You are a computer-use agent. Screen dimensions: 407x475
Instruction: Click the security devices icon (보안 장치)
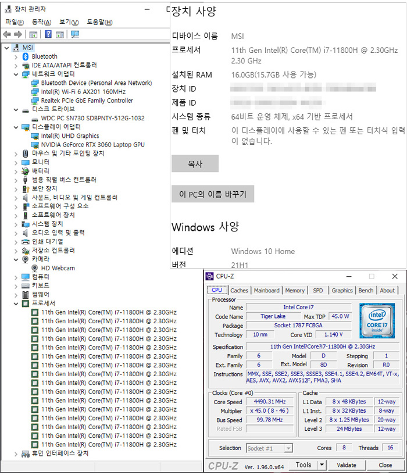pyautogui.click(x=26, y=189)
